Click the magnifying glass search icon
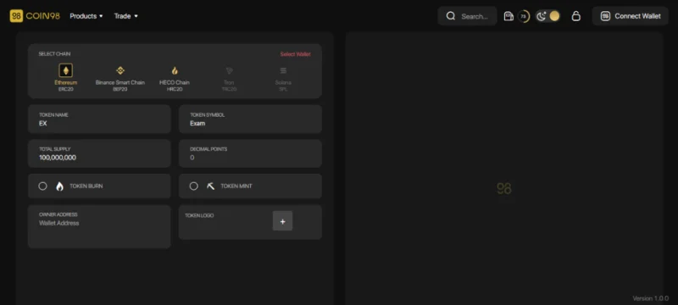Image resolution: width=678 pixels, height=305 pixels. point(451,16)
